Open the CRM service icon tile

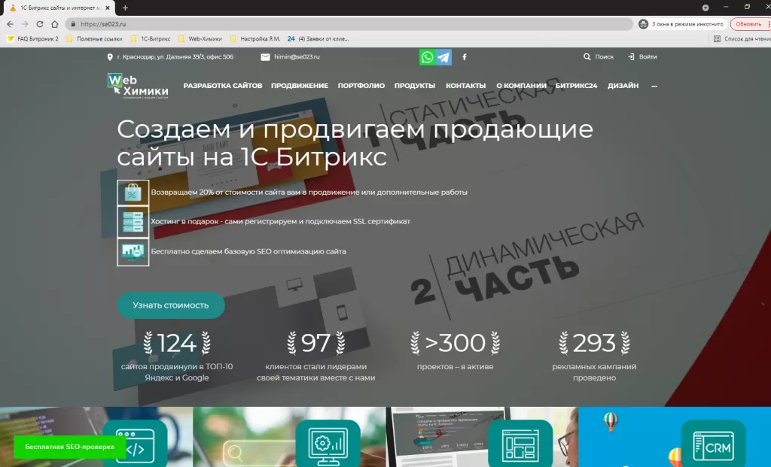coord(713,445)
